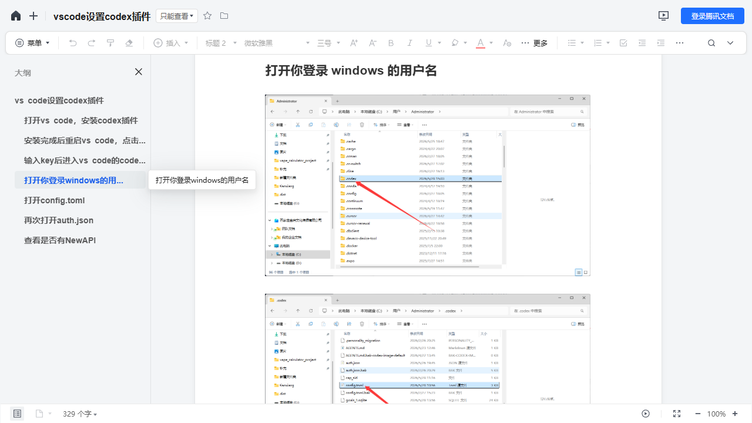Apply highlighter color

(x=455, y=43)
